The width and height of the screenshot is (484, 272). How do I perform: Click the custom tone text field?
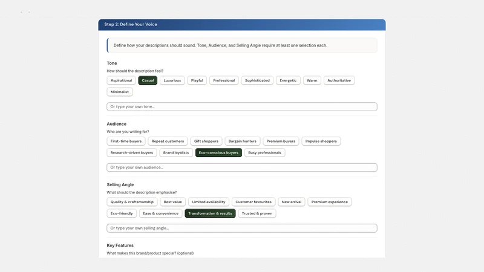[241, 106]
